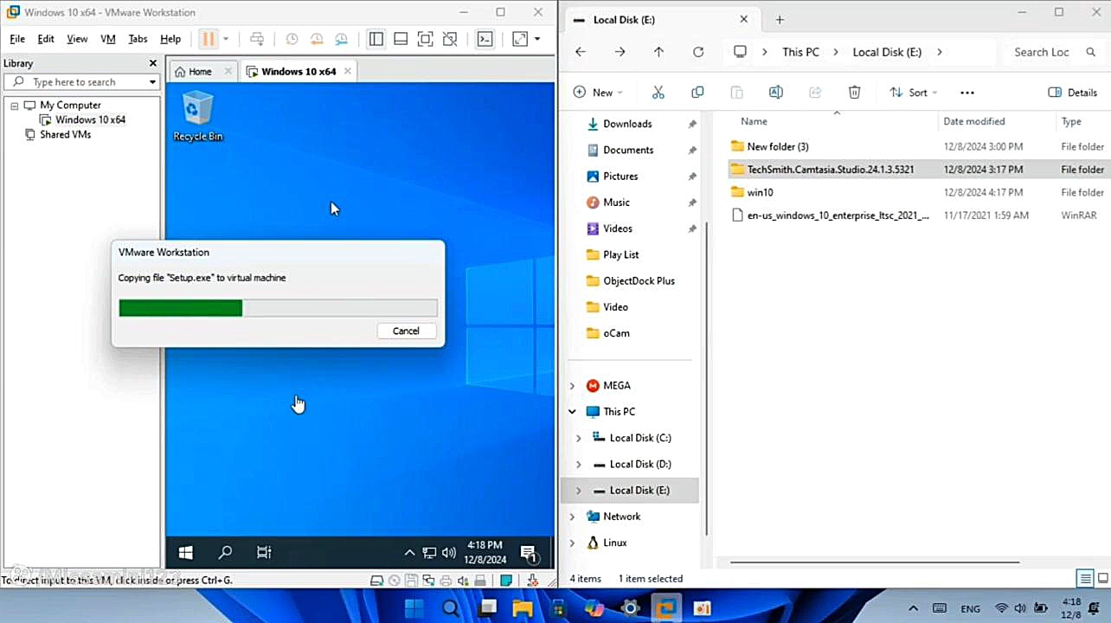The height and width of the screenshot is (623, 1111).
Task: Click the guest volume speaker icon
Action: point(449,553)
